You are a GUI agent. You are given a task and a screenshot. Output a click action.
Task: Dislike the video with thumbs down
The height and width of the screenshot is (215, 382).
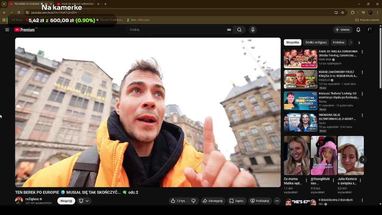(x=193, y=201)
